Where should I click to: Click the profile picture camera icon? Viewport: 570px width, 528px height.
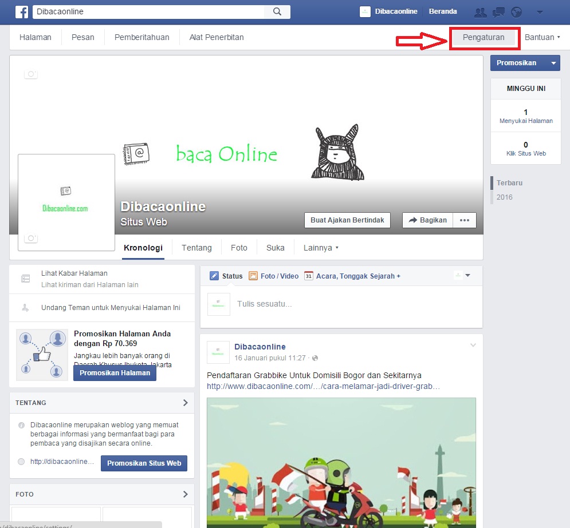tap(31, 238)
